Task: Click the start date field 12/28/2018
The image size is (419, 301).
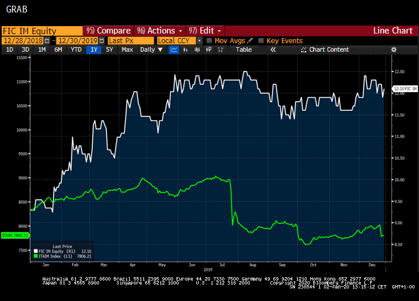Action: pos(23,40)
